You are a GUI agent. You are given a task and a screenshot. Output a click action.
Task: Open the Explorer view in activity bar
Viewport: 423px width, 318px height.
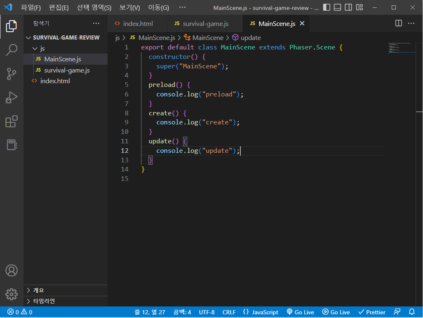pos(11,26)
